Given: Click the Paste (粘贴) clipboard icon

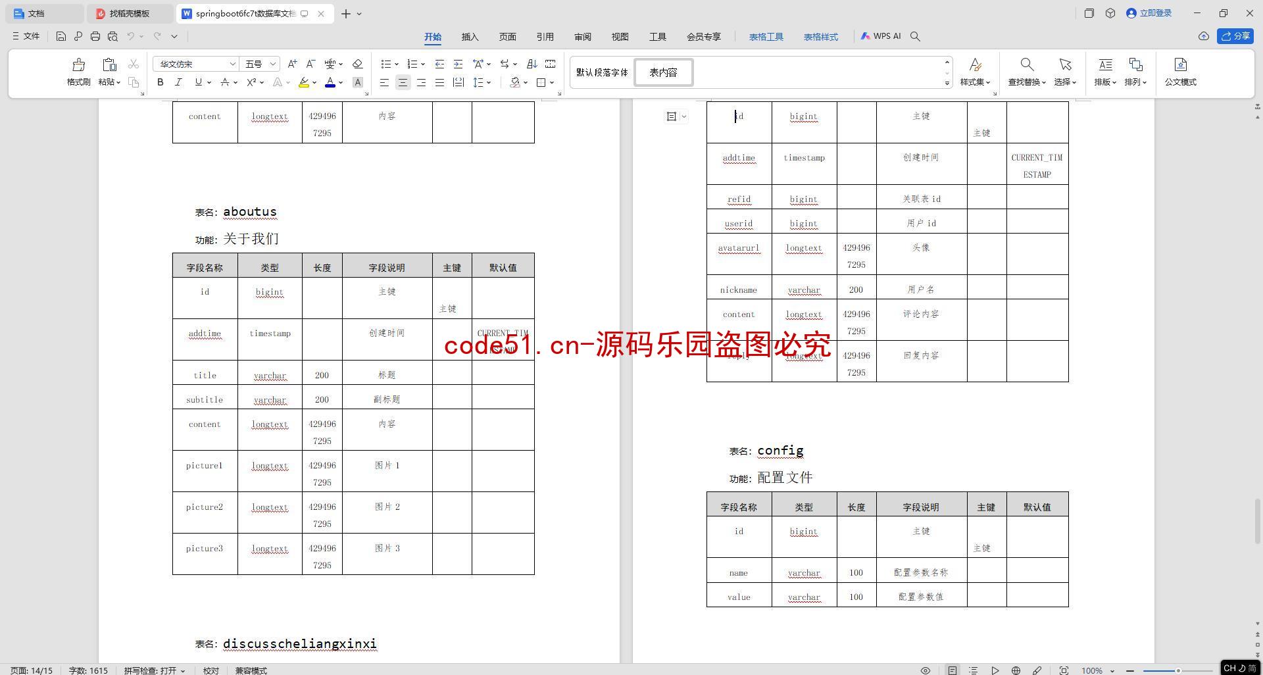Looking at the screenshot, I should click(x=109, y=64).
